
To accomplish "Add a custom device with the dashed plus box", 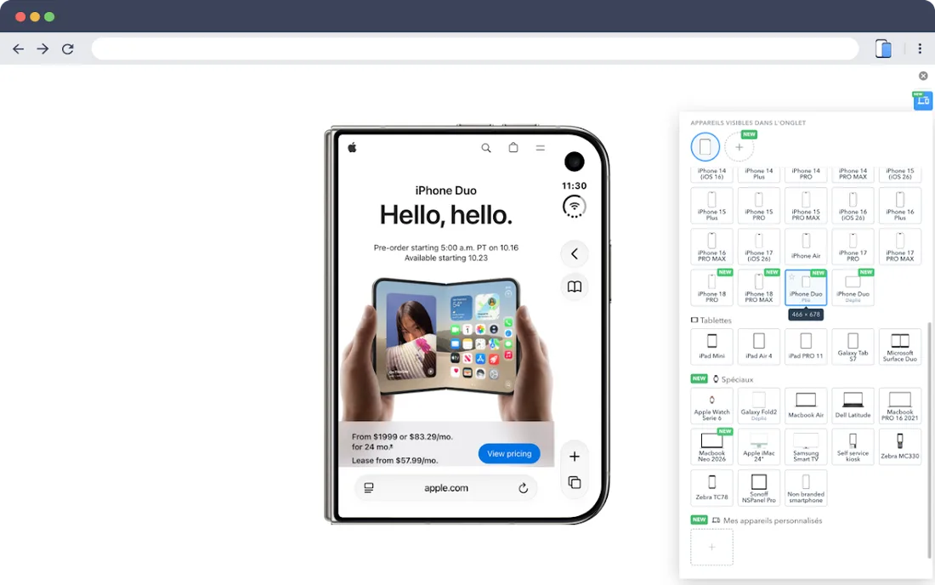I will (x=711, y=547).
